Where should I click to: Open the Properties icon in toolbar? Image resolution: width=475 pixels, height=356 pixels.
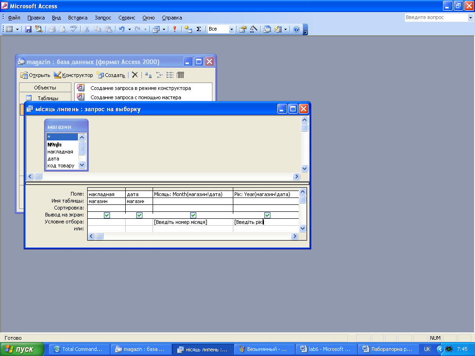(x=243, y=29)
